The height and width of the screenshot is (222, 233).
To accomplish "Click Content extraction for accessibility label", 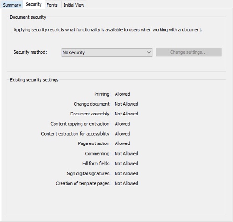I will point(76,134).
